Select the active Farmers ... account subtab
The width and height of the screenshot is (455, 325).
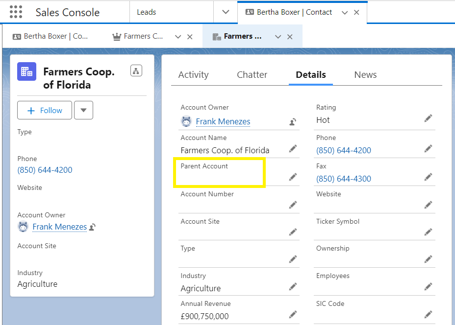pos(237,36)
